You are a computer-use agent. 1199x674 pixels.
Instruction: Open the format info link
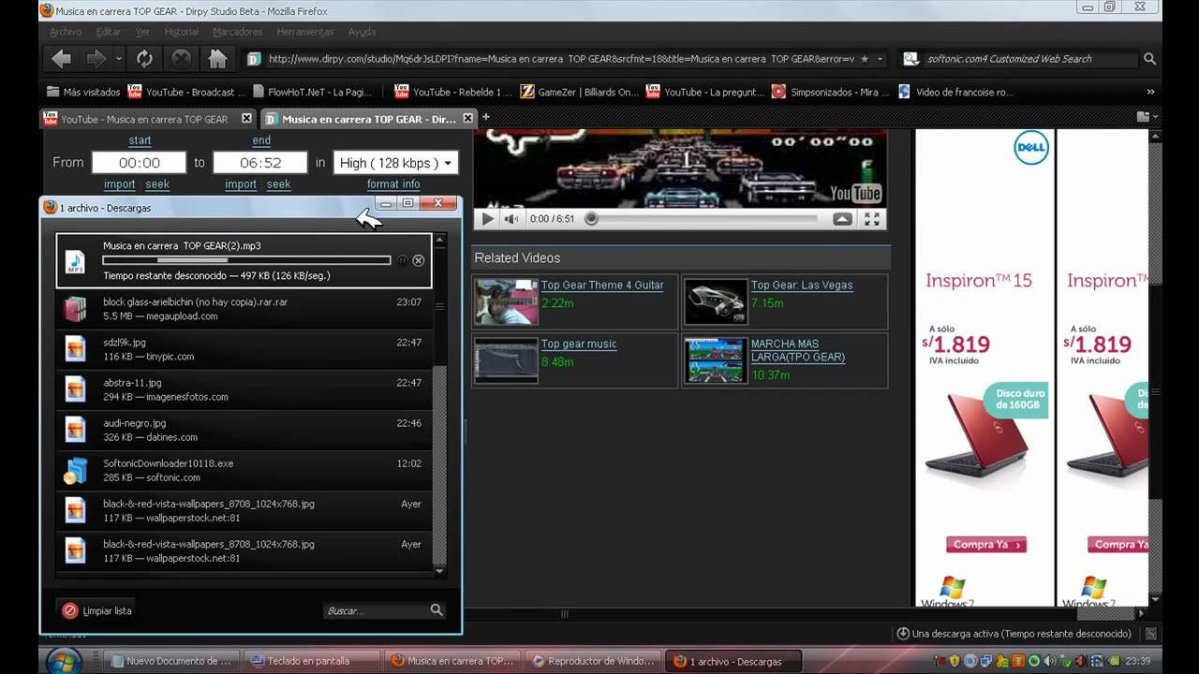point(393,184)
